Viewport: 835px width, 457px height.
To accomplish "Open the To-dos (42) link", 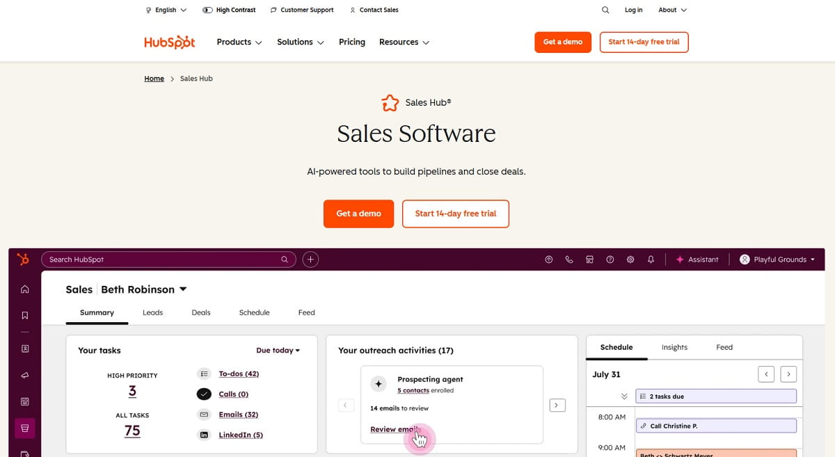I will (x=239, y=374).
